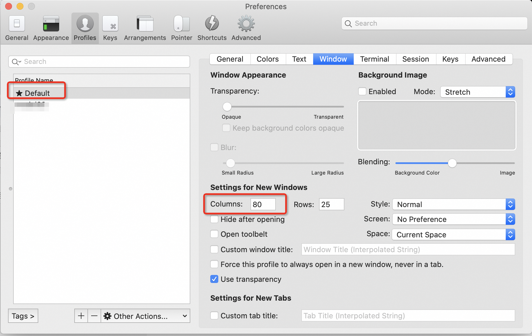The width and height of the screenshot is (532, 336).
Task: Click the magnifier icon in toolbar search
Action: (348, 24)
